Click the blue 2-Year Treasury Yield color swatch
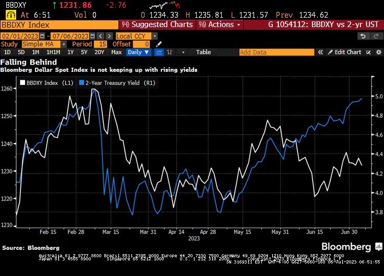The image size is (384, 276). tap(81, 83)
